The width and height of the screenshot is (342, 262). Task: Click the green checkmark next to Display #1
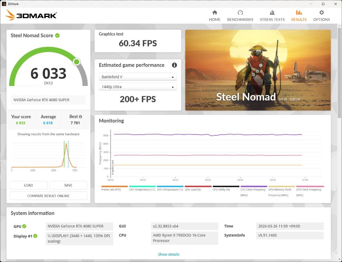point(35,236)
